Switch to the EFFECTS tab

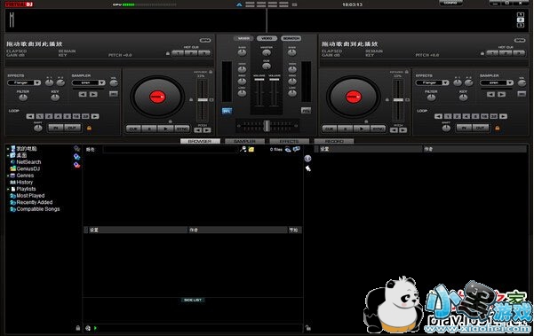click(289, 141)
